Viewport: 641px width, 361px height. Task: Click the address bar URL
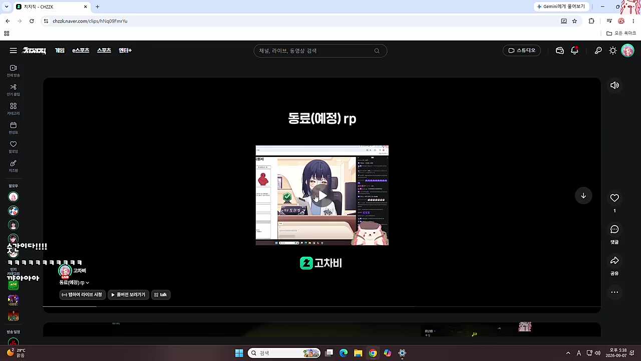point(90,21)
